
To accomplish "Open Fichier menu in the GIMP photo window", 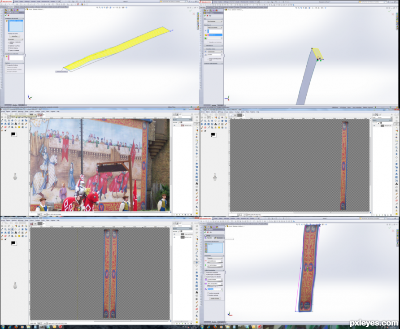I will coord(3,112).
